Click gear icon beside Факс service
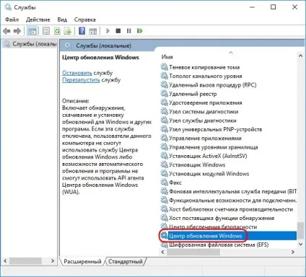The height and width of the screenshot is (277, 306). (165, 183)
